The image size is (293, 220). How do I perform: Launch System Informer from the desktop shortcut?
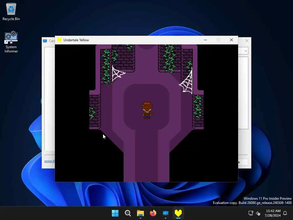11,42
